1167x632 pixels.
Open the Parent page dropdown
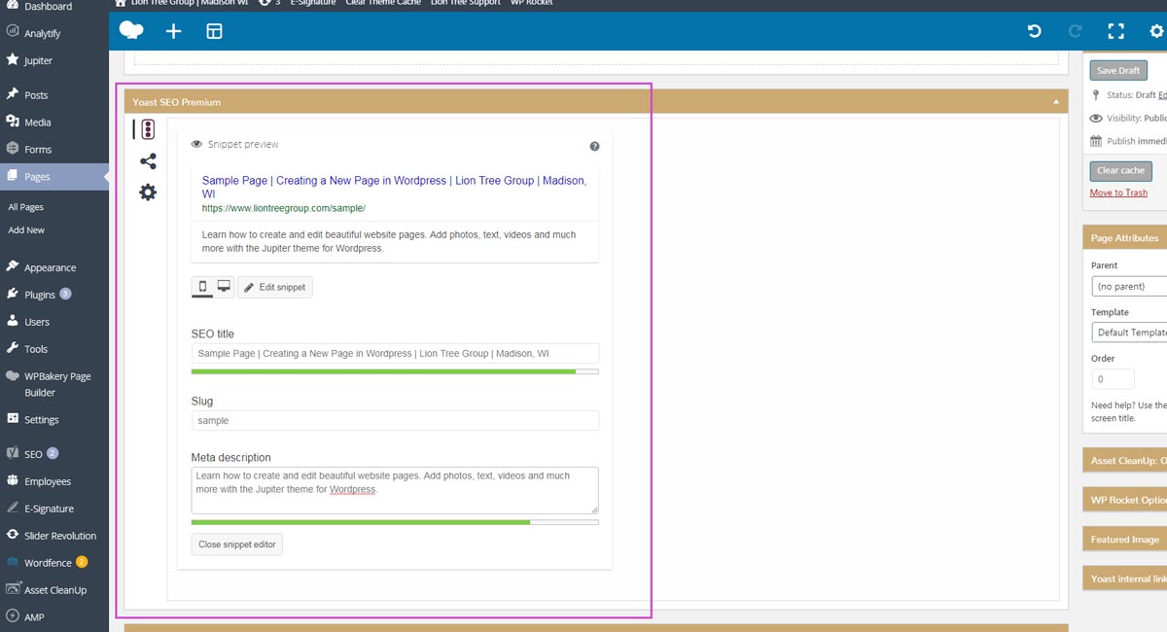tap(1129, 287)
